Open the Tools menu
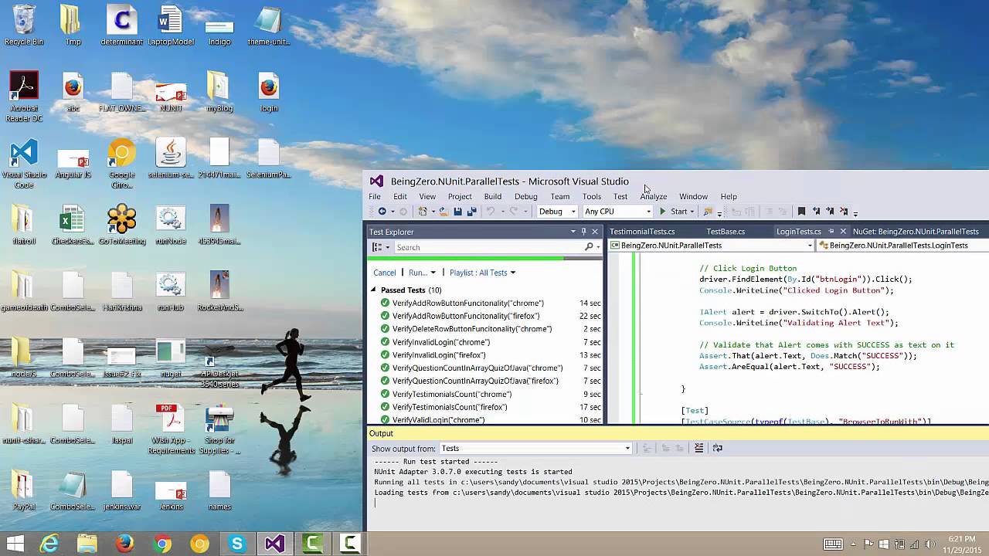 coord(592,196)
